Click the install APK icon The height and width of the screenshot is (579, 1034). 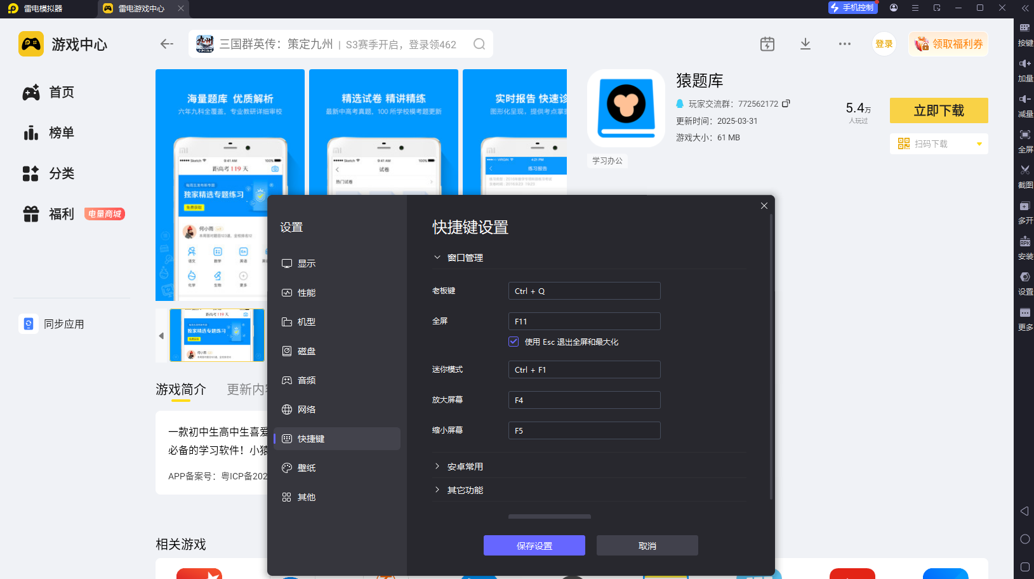click(x=1025, y=241)
